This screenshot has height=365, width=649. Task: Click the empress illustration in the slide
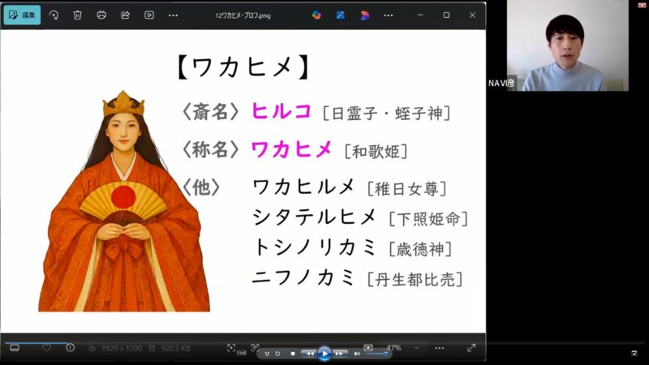point(124,201)
